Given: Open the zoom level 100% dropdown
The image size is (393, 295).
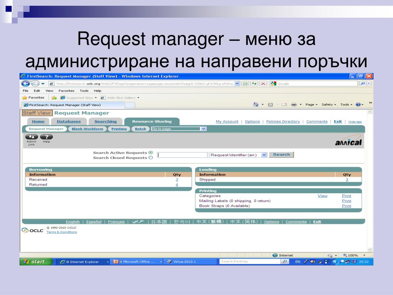Looking at the screenshot, I should (x=364, y=255).
